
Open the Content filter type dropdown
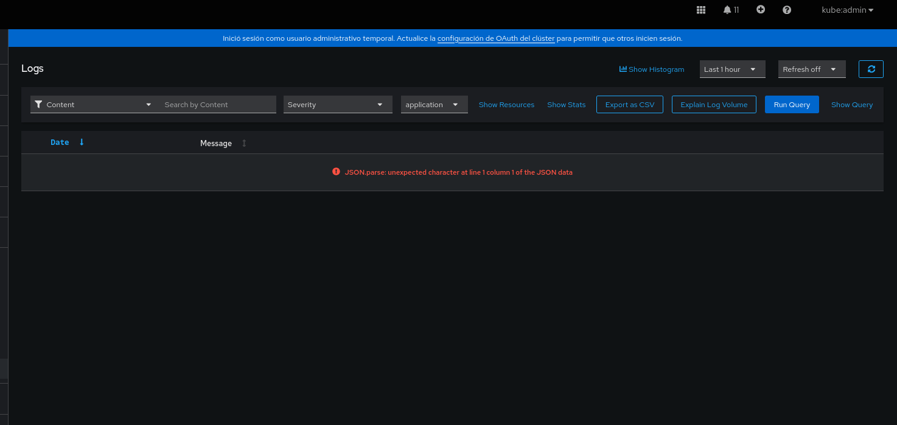[x=93, y=104]
